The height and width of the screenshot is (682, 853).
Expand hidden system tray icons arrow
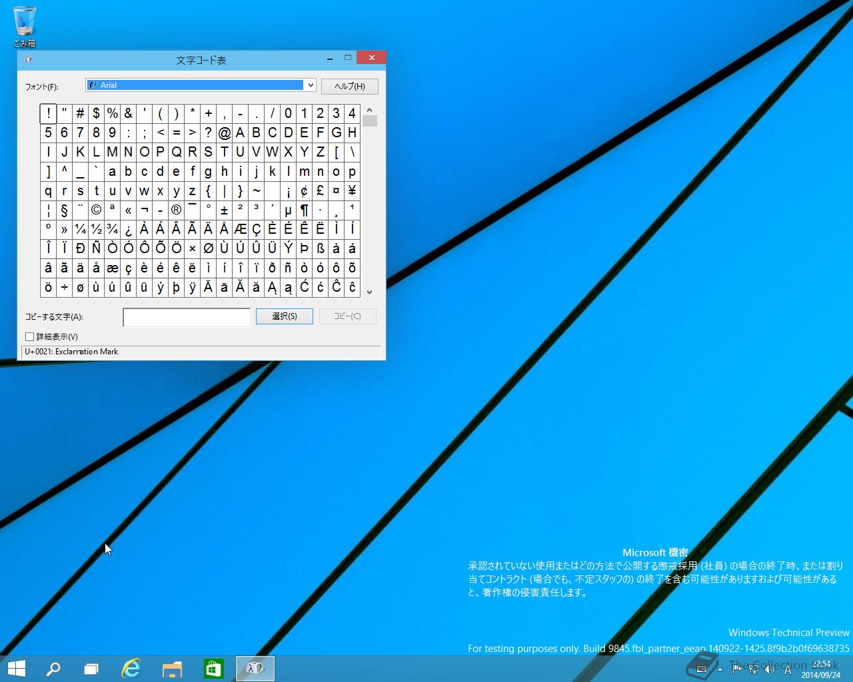click(720, 669)
